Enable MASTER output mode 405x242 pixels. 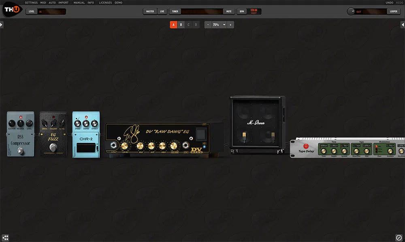point(149,11)
